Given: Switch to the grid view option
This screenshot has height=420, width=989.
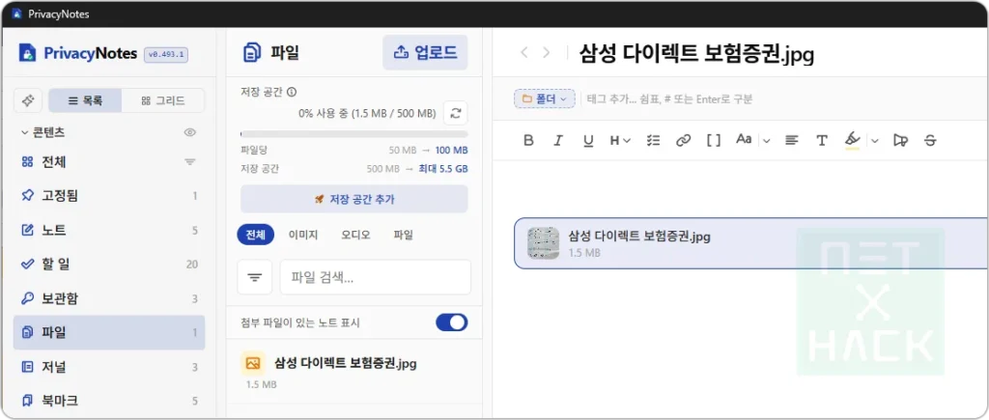Looking at the screenshot, I should [x=162, y=100].
